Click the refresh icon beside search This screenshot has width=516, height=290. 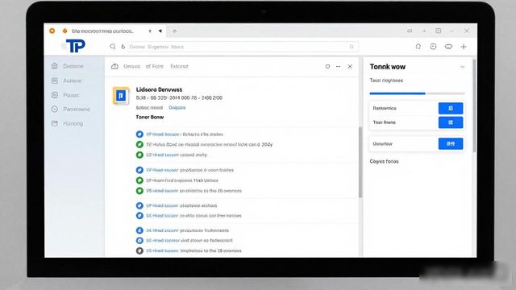[123, 47]
